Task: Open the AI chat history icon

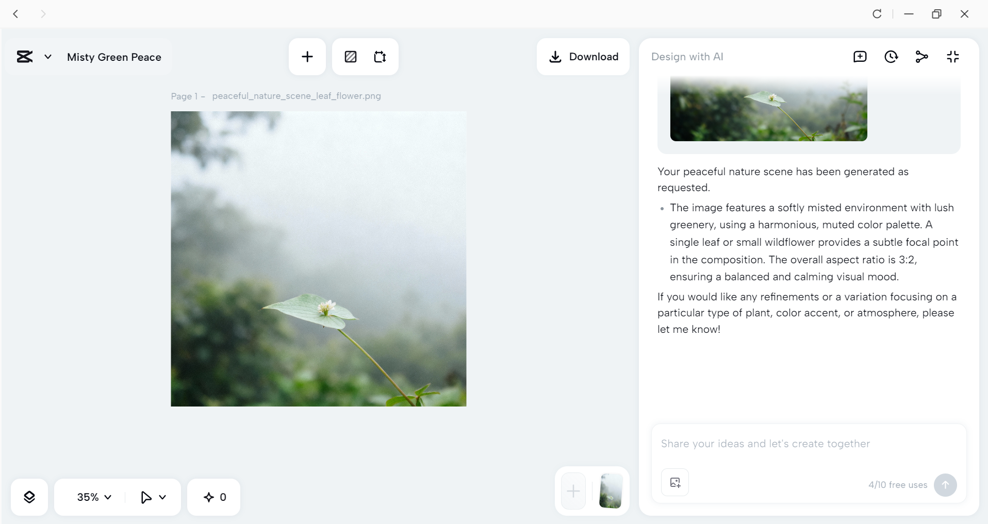Action: [x=891, y=57]
